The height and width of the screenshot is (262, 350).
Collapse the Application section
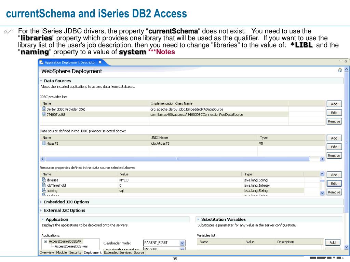tap(43, 219)
